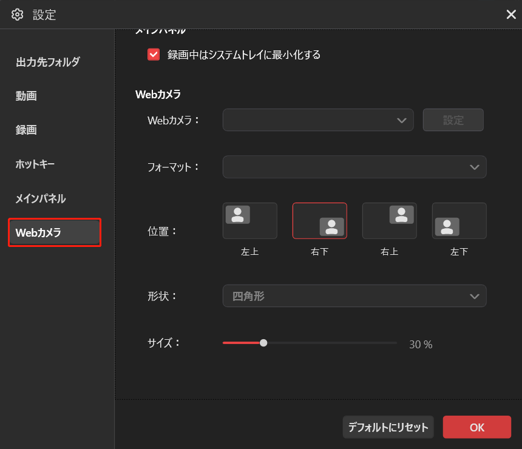The height and width of the screenshot is (449, 522).
Task: Open the 動画 settings section
Action: pyautogui.click(x=27, y=96)
